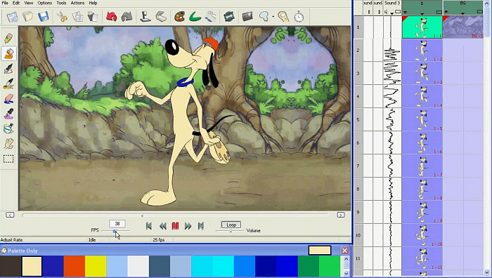This screenshot has width=492, height=278.
Task: Select the frame thumbnail labeled 1-5
Action: coord(422,120)
